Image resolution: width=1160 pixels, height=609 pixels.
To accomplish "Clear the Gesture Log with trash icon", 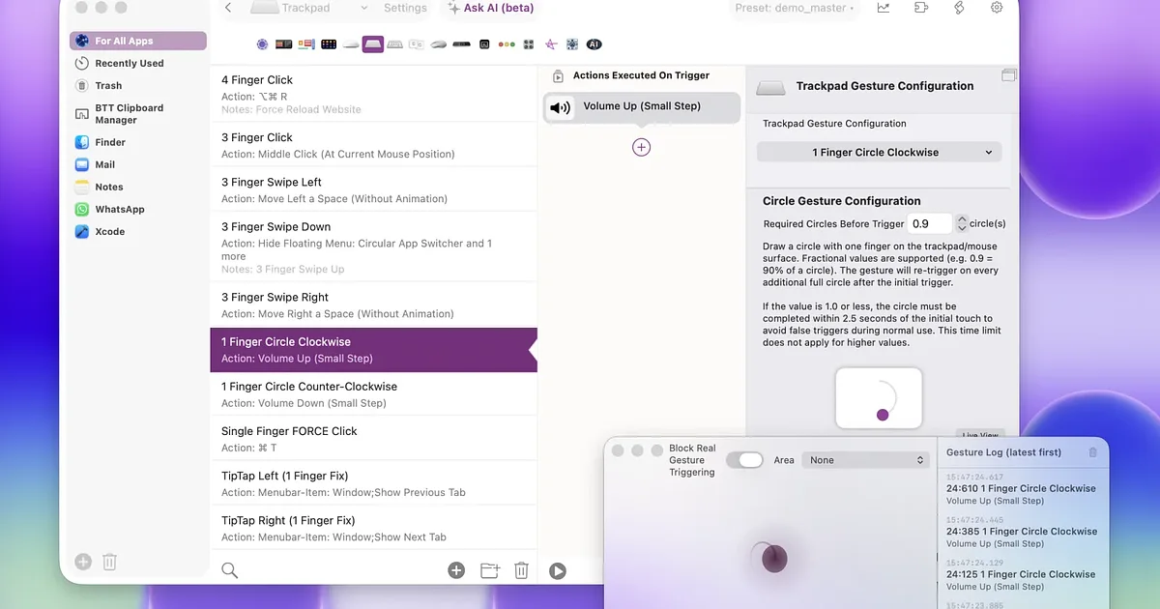I will pyautogui.click(x=1093, y=452).
